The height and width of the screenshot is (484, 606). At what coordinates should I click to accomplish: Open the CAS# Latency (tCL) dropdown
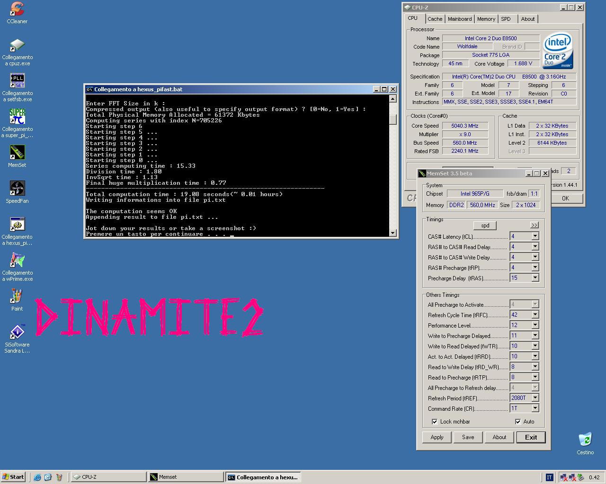pyautogui.click(x=535, y=236)
